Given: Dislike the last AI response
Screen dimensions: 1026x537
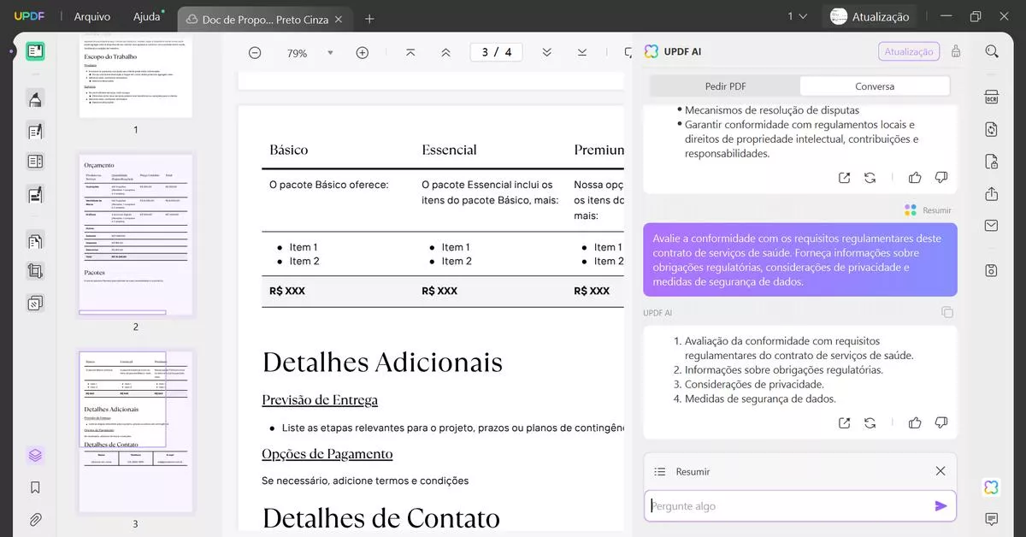Looking at the screenshot, I should pos(941,422).
